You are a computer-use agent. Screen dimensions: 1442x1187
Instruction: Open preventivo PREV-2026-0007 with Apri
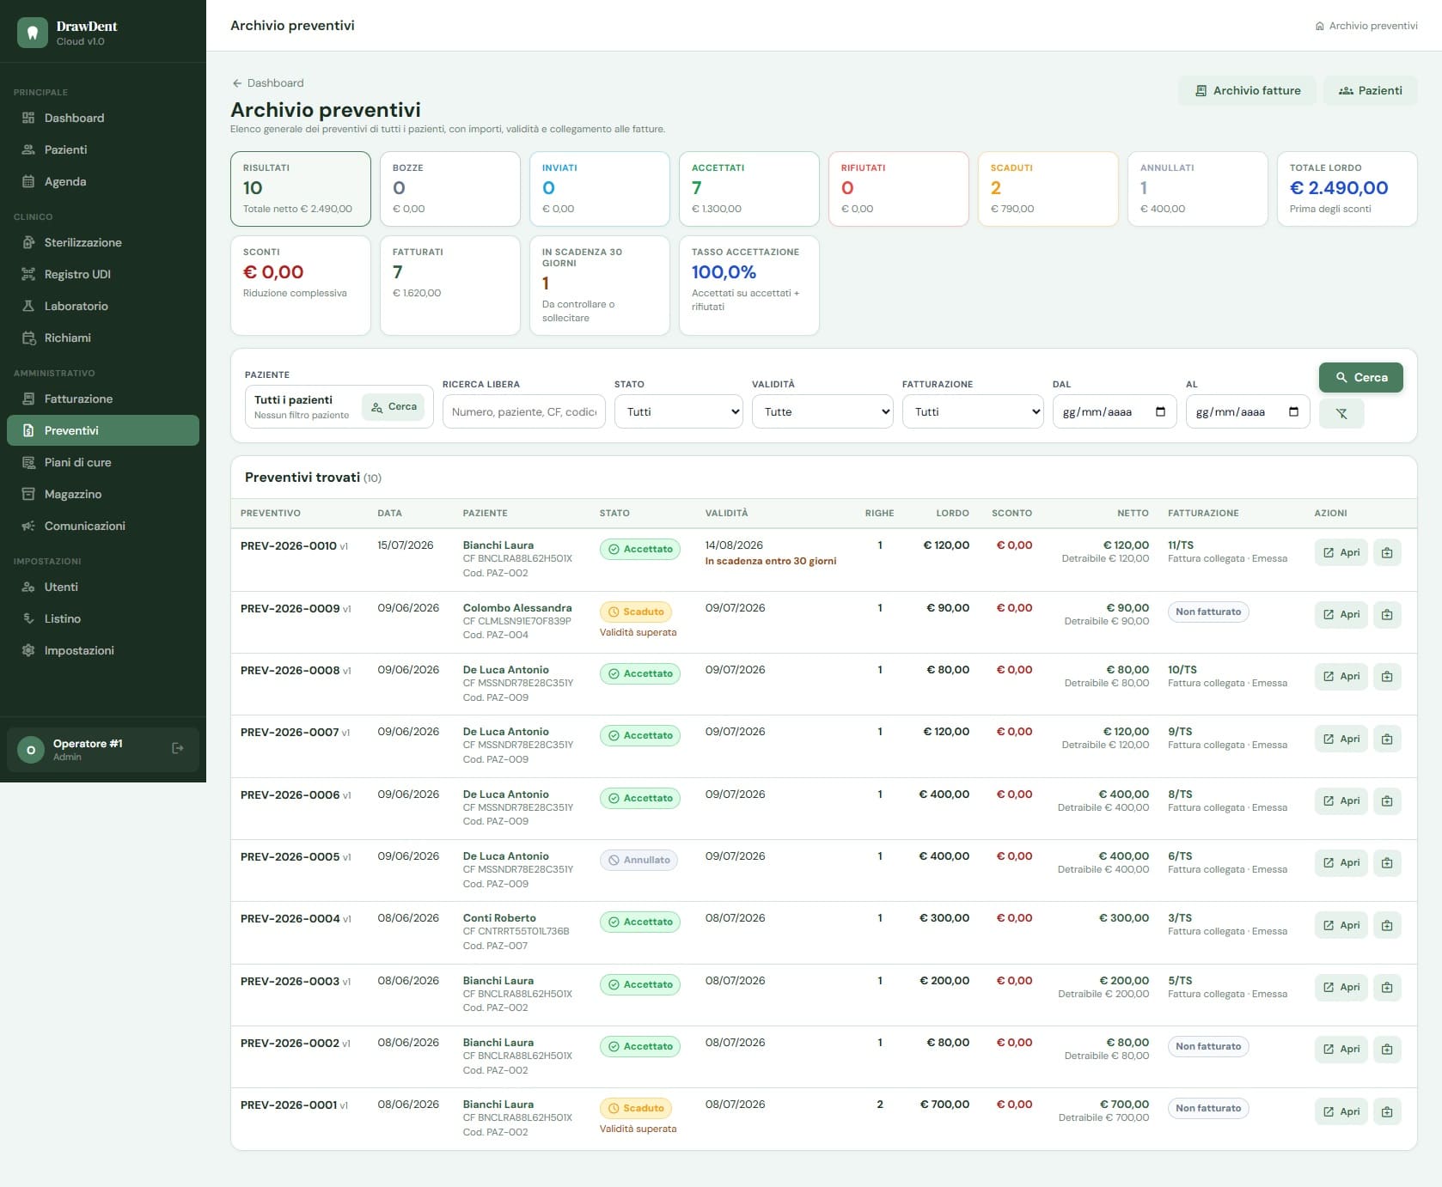coord(1341,739)
